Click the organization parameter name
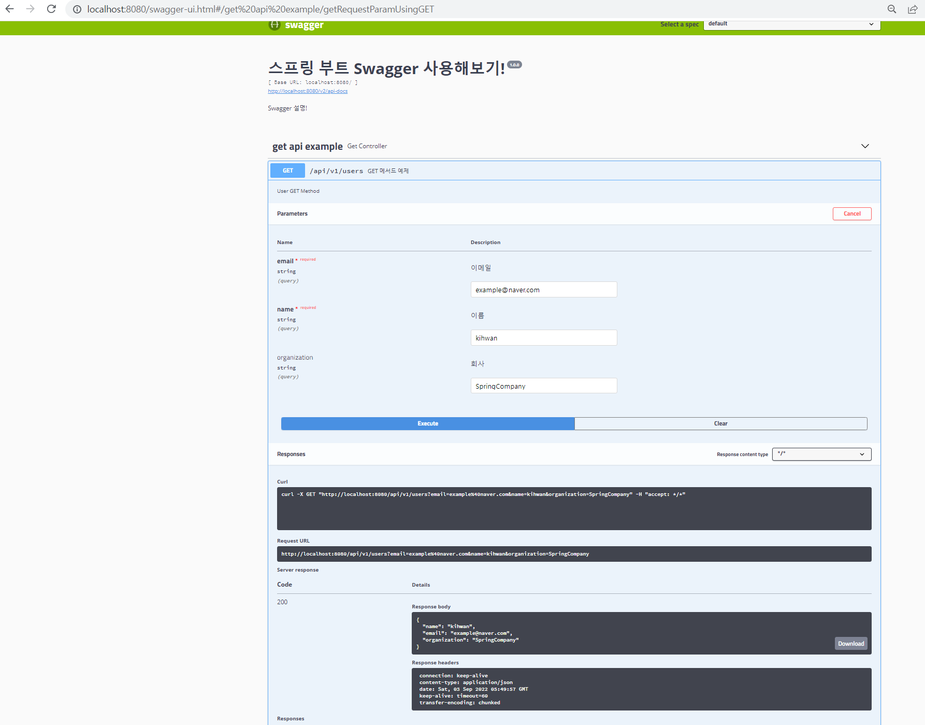This screenshot has height=725, width=925. [295, 358]
